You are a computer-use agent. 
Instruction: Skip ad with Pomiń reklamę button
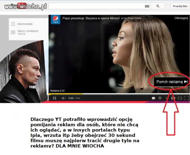(x=172, y=82)
